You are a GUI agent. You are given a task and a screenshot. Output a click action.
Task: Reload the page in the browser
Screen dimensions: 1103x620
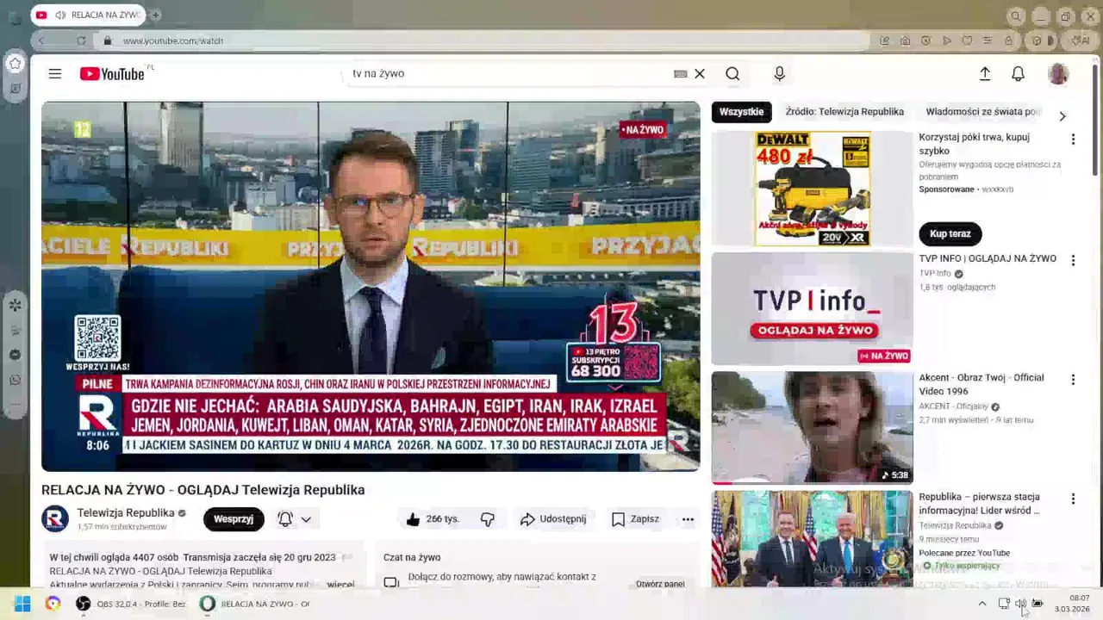(x=81, y=40)
